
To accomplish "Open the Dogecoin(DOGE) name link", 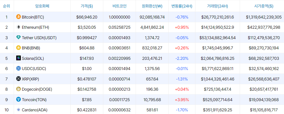I will point(37,89).
